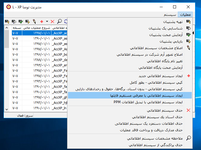Image resolution: width=201 pixels, height=150 pixels.
Task: Choose حذف سیستم اطلاعاتی menu entry
Action: coord(166,110)
